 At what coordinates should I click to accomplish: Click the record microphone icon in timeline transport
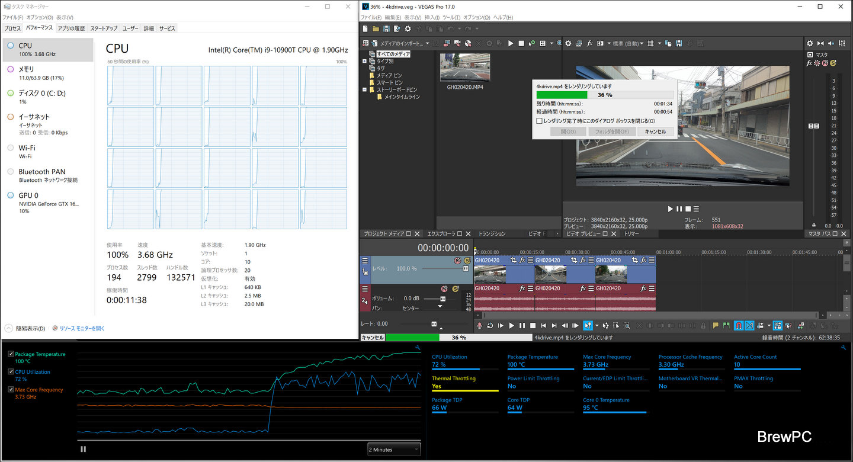click(480, 325)
